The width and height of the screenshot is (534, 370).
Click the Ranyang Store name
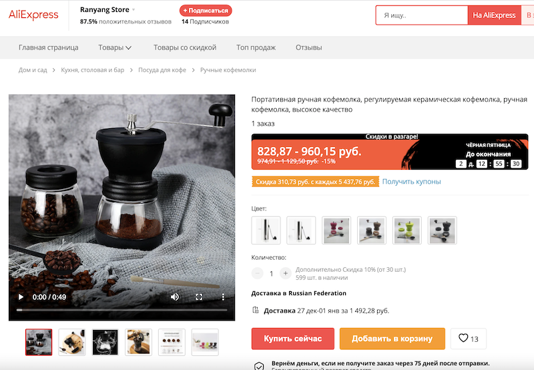[105, 10]
